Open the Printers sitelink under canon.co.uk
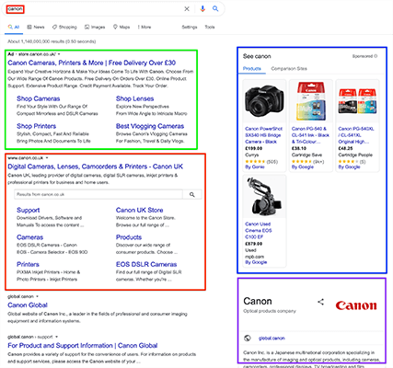The width and height of the screenshot is (393, 368). click(28, 264)
